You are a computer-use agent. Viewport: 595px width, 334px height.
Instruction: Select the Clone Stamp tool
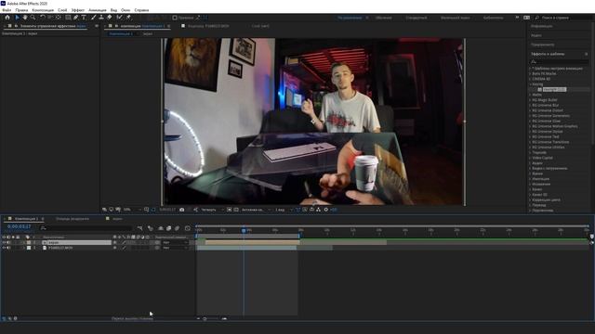(x=101, y=18)
